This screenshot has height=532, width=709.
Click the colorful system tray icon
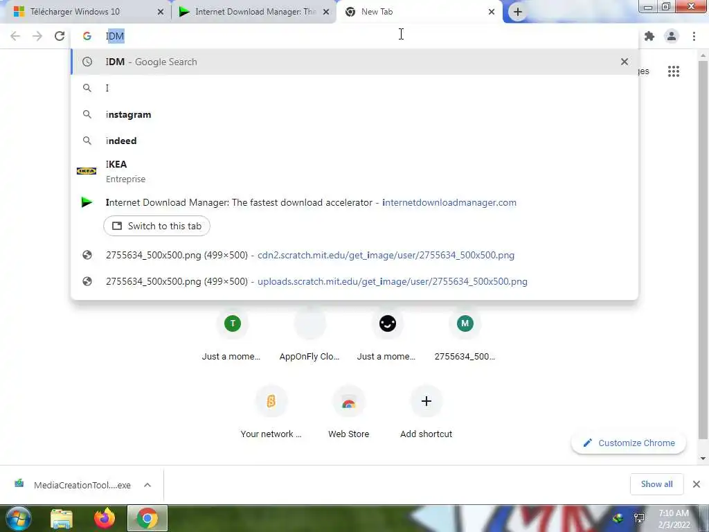(x=618, y=518)
